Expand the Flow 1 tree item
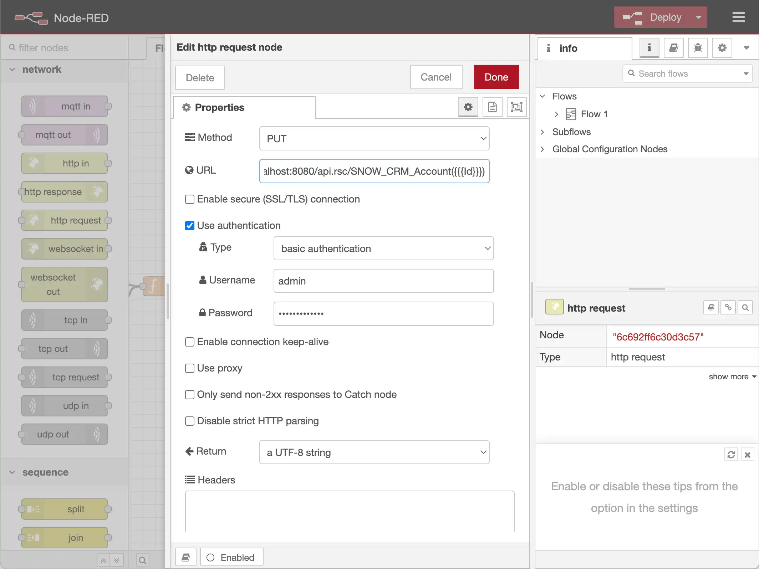 tap(556, 114)
